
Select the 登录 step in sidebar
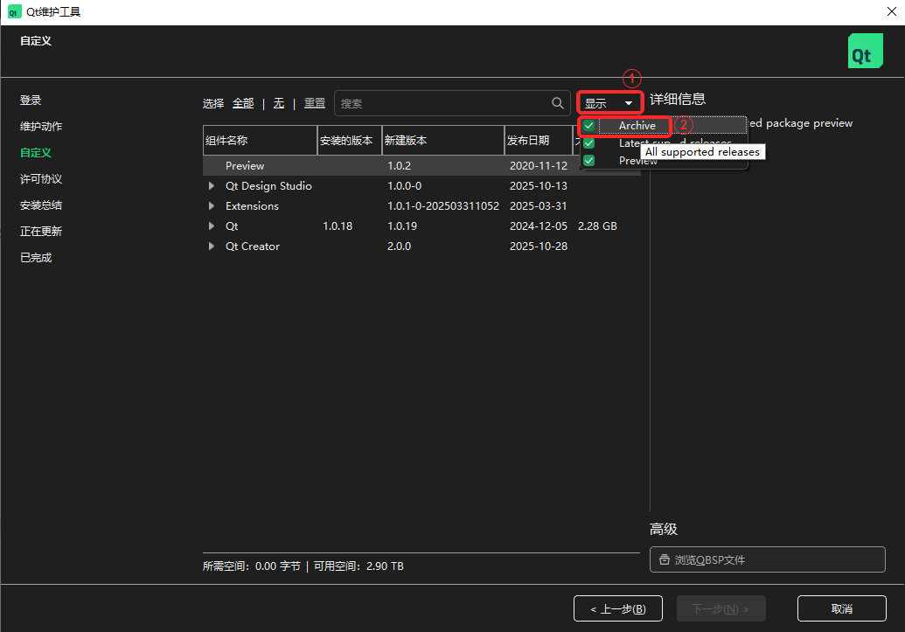tap(31, 101)
